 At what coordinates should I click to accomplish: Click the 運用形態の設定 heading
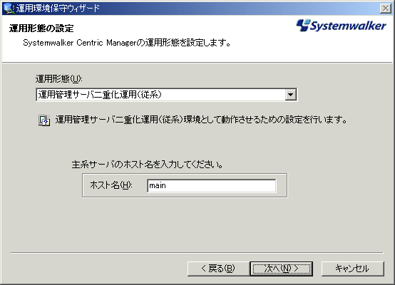click(x=41, y=28)
